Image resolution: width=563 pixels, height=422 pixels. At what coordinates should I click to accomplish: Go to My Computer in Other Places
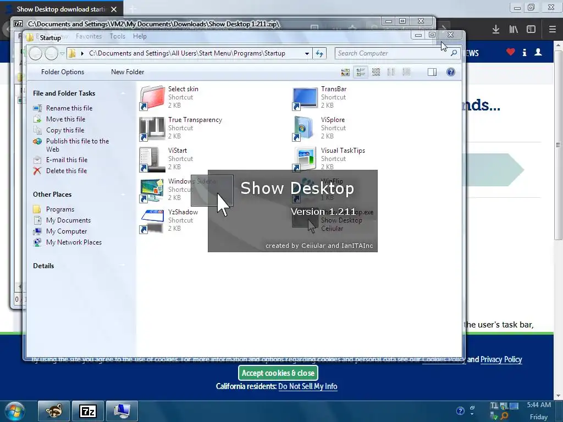(x=67, y=231)
